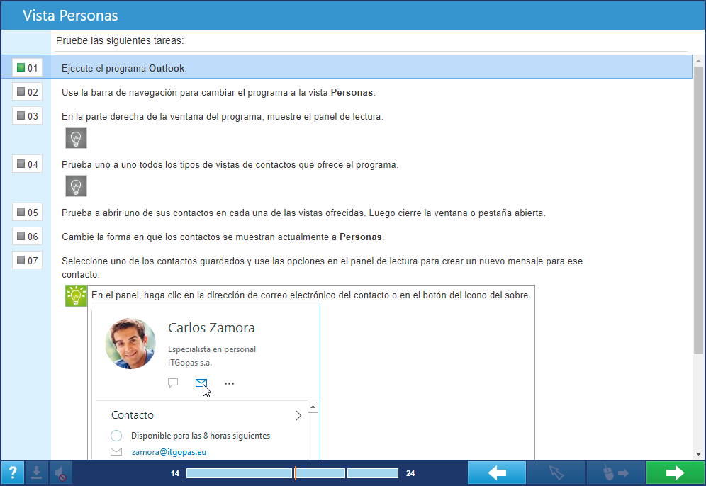Viewport: 706px width, 486px height.
Task: Open the hint bulb under task 04
Action: [76, 186]
